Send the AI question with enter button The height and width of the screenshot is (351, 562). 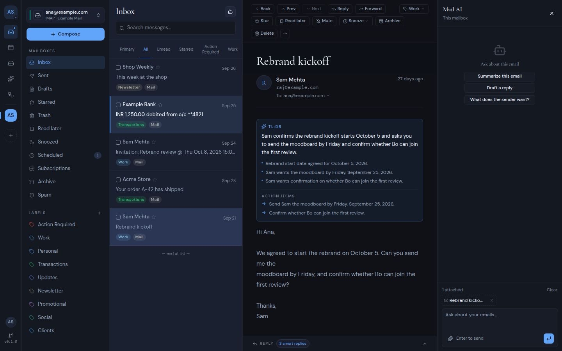(x=548, y=339)
